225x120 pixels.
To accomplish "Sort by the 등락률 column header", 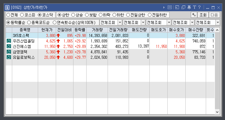I will tap(80, 30).
